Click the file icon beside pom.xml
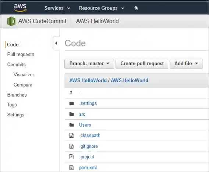This screenshot has width=209, height=172. click(71, 168)
